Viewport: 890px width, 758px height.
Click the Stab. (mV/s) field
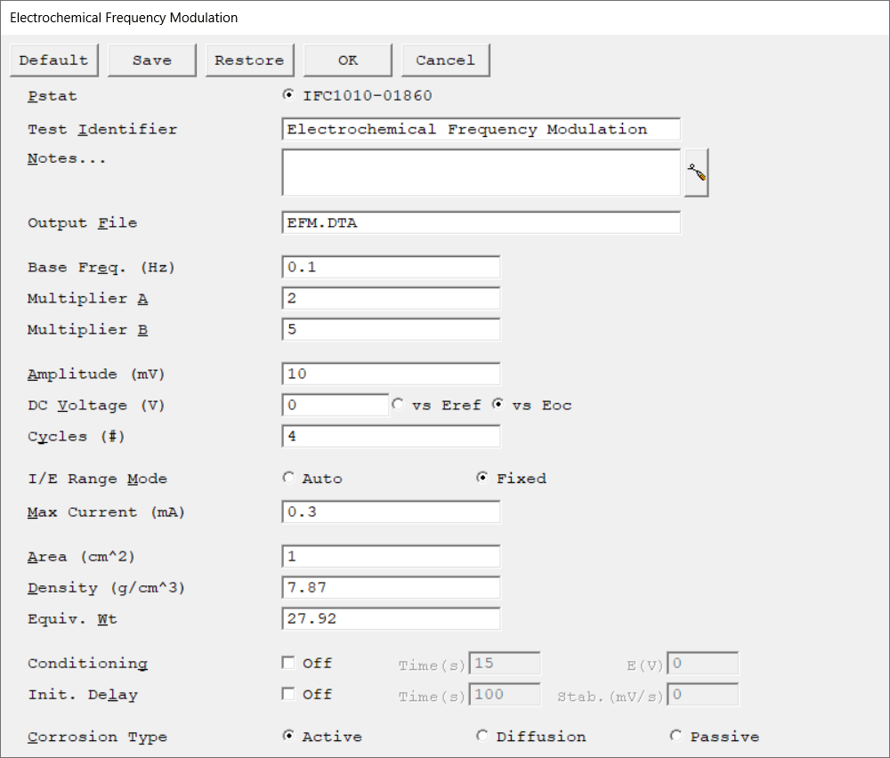tap(703, 695)
